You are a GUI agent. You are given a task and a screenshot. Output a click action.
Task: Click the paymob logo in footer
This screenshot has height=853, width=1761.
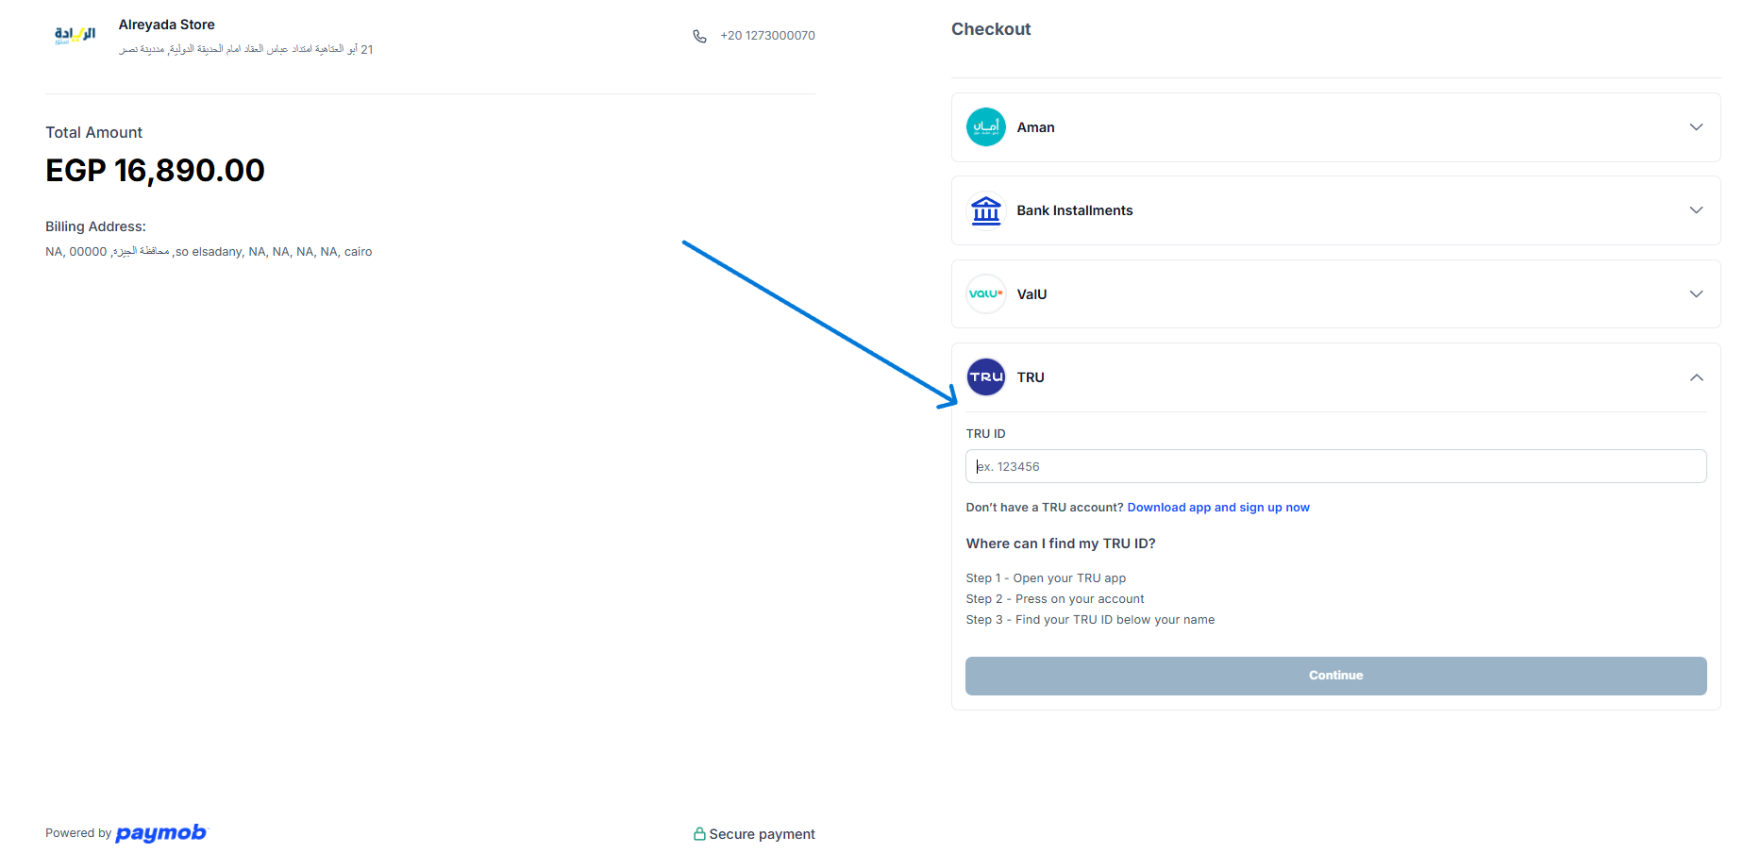[160, 833]
